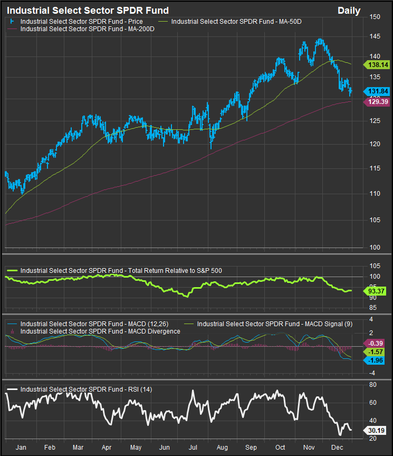Click the 30.19 RSI value tag
Viewport: 393px width, 456px height.
point(375,431)
